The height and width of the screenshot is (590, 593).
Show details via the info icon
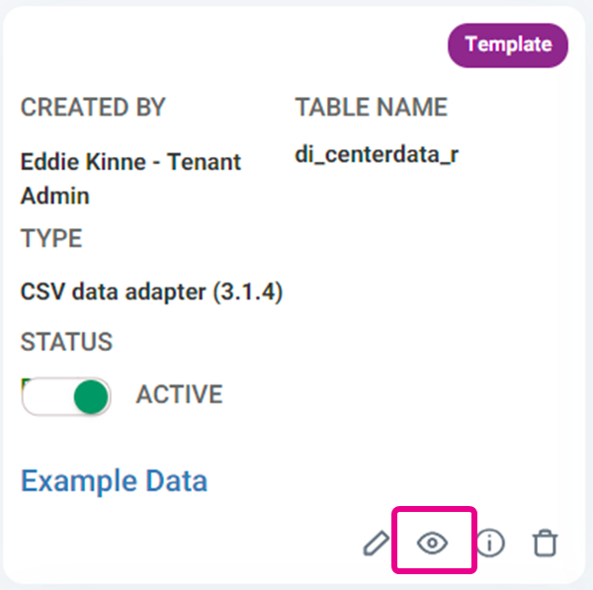[490, 544]
